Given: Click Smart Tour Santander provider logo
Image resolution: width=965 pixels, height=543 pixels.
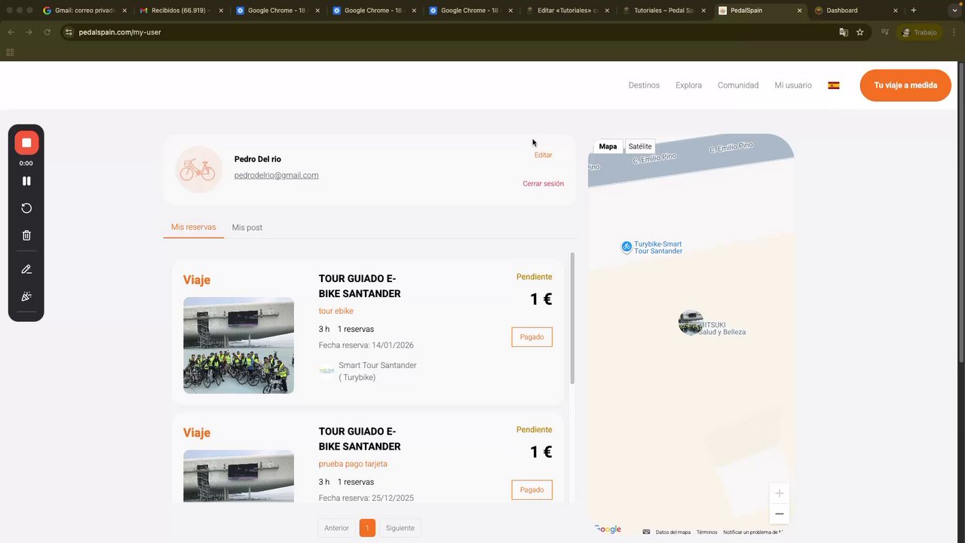Looking at the screenshot, I should pyautogui.click(x=326, y=371).
